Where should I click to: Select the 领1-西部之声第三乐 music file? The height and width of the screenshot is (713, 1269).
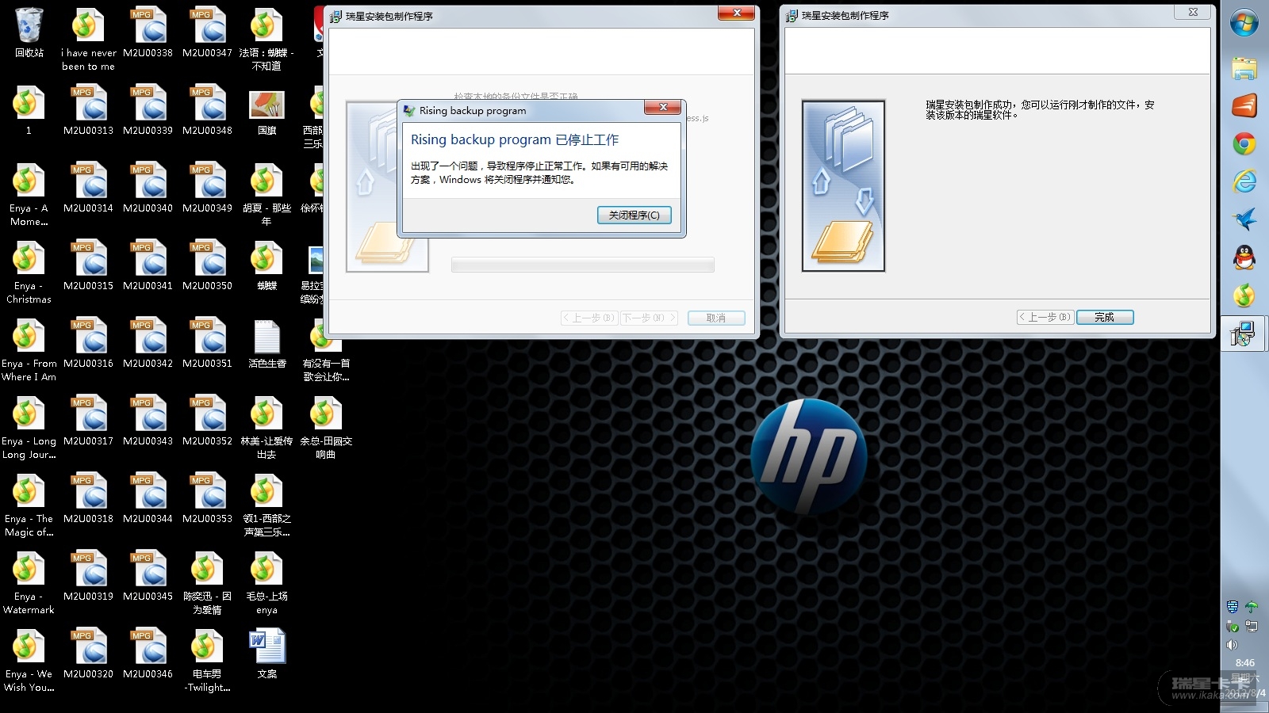click(266, 505)
